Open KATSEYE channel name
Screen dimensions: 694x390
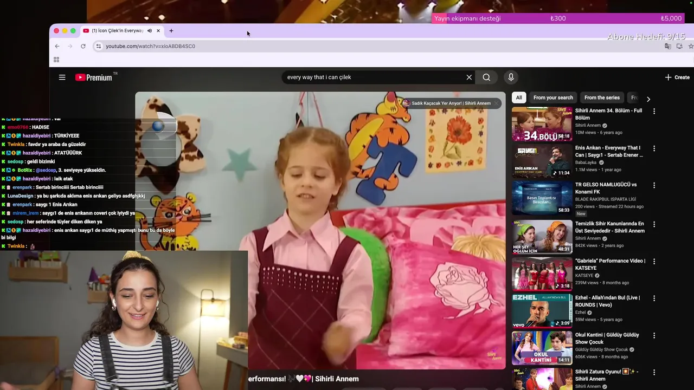[x=584, y=275]
